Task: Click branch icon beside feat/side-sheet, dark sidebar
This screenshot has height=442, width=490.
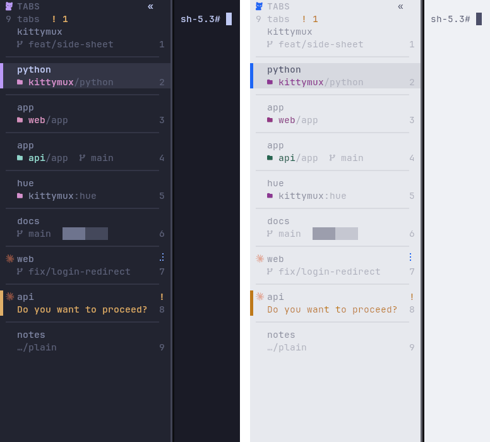Action: 20,44
